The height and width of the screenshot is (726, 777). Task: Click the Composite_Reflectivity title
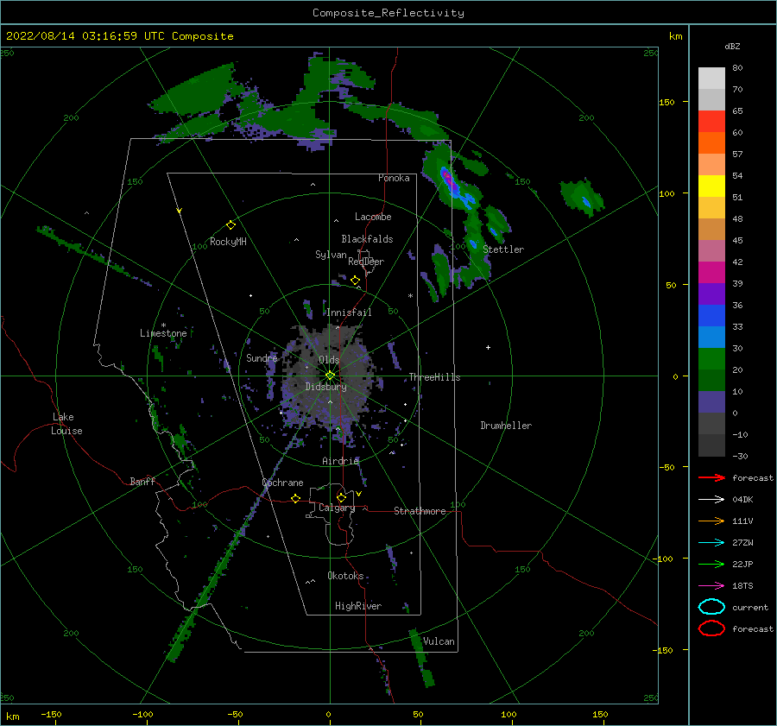(388, 13)
